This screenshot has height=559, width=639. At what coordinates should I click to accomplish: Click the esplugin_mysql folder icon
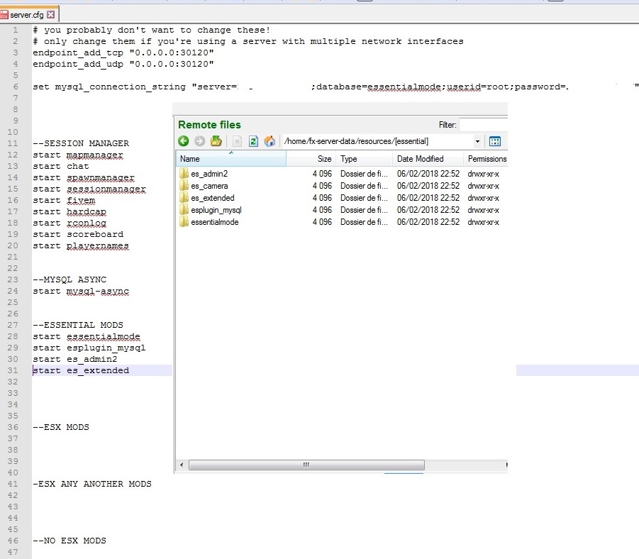pos(184,210)
